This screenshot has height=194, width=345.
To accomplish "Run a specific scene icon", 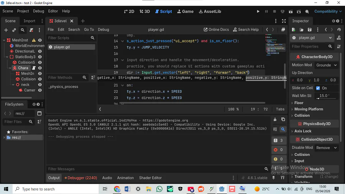I will click(299, 12).
